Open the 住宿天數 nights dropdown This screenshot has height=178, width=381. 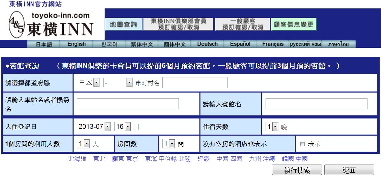(272, 127)
